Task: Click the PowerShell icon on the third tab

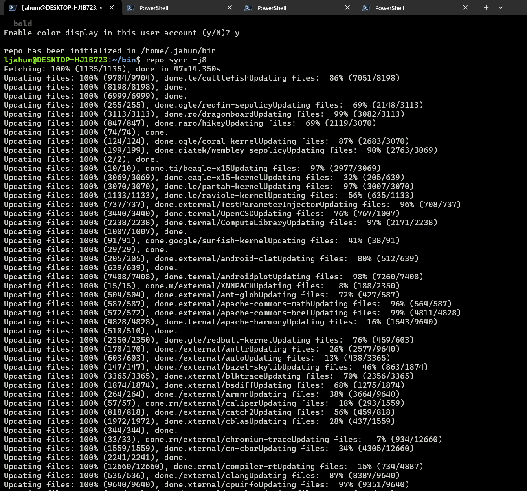Action: pyautogui.click(x=248, y=7)
